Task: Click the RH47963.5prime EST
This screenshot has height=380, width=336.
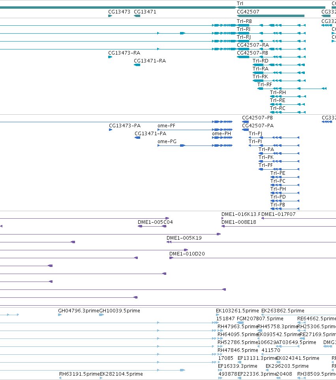Action: (x=220, y=331)
